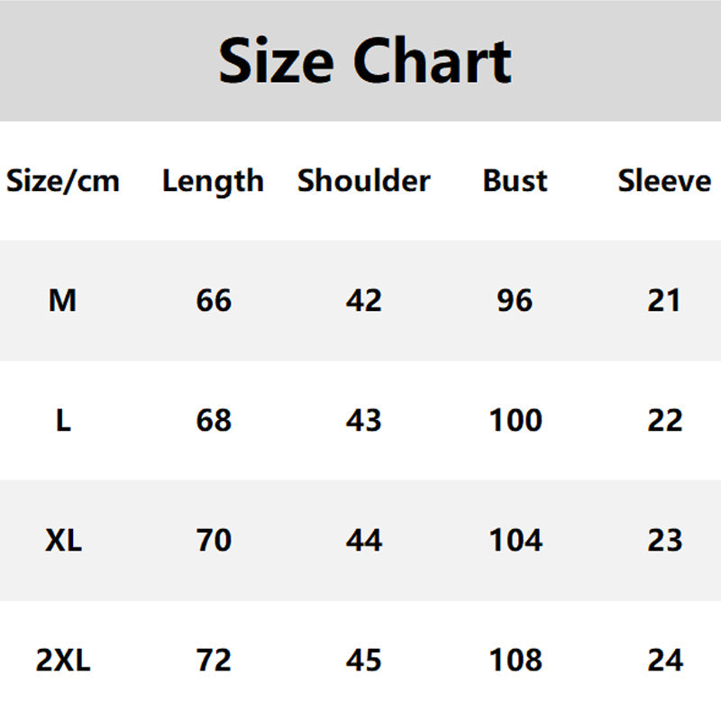Select bust value 100 in L row
Viewport: 721px width, 721px height.
[516, 420]
